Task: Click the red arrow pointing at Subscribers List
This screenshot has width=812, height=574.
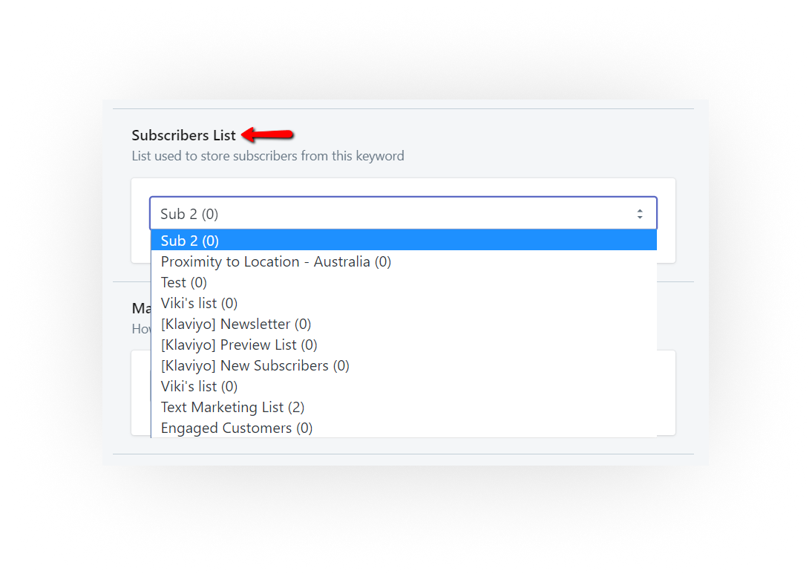Action: 267,134
